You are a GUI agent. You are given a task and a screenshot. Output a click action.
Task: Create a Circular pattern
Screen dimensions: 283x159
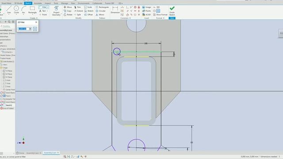[100, 11]
